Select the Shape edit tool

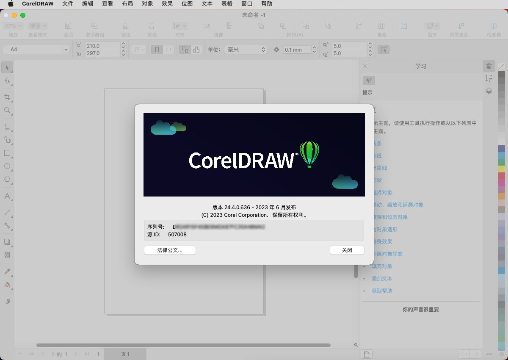pyautogui.click(x=7, y=80)
